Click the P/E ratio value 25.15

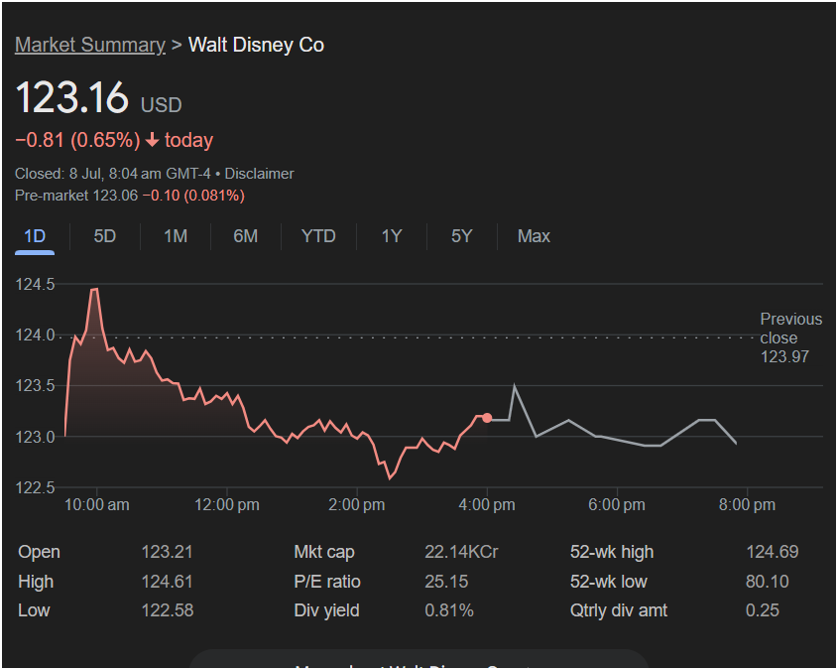[446, 582]
